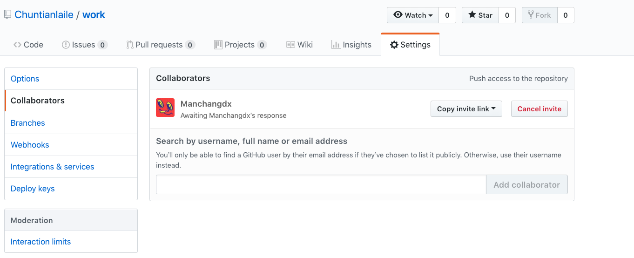This screenshot has width=634, height=258.
Task: Open the Branches settings page
Action: [x=28, y=123]
